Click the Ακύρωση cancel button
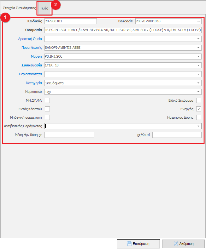The width and height of the screenshot is (206, 249). (x=183, y=243)
